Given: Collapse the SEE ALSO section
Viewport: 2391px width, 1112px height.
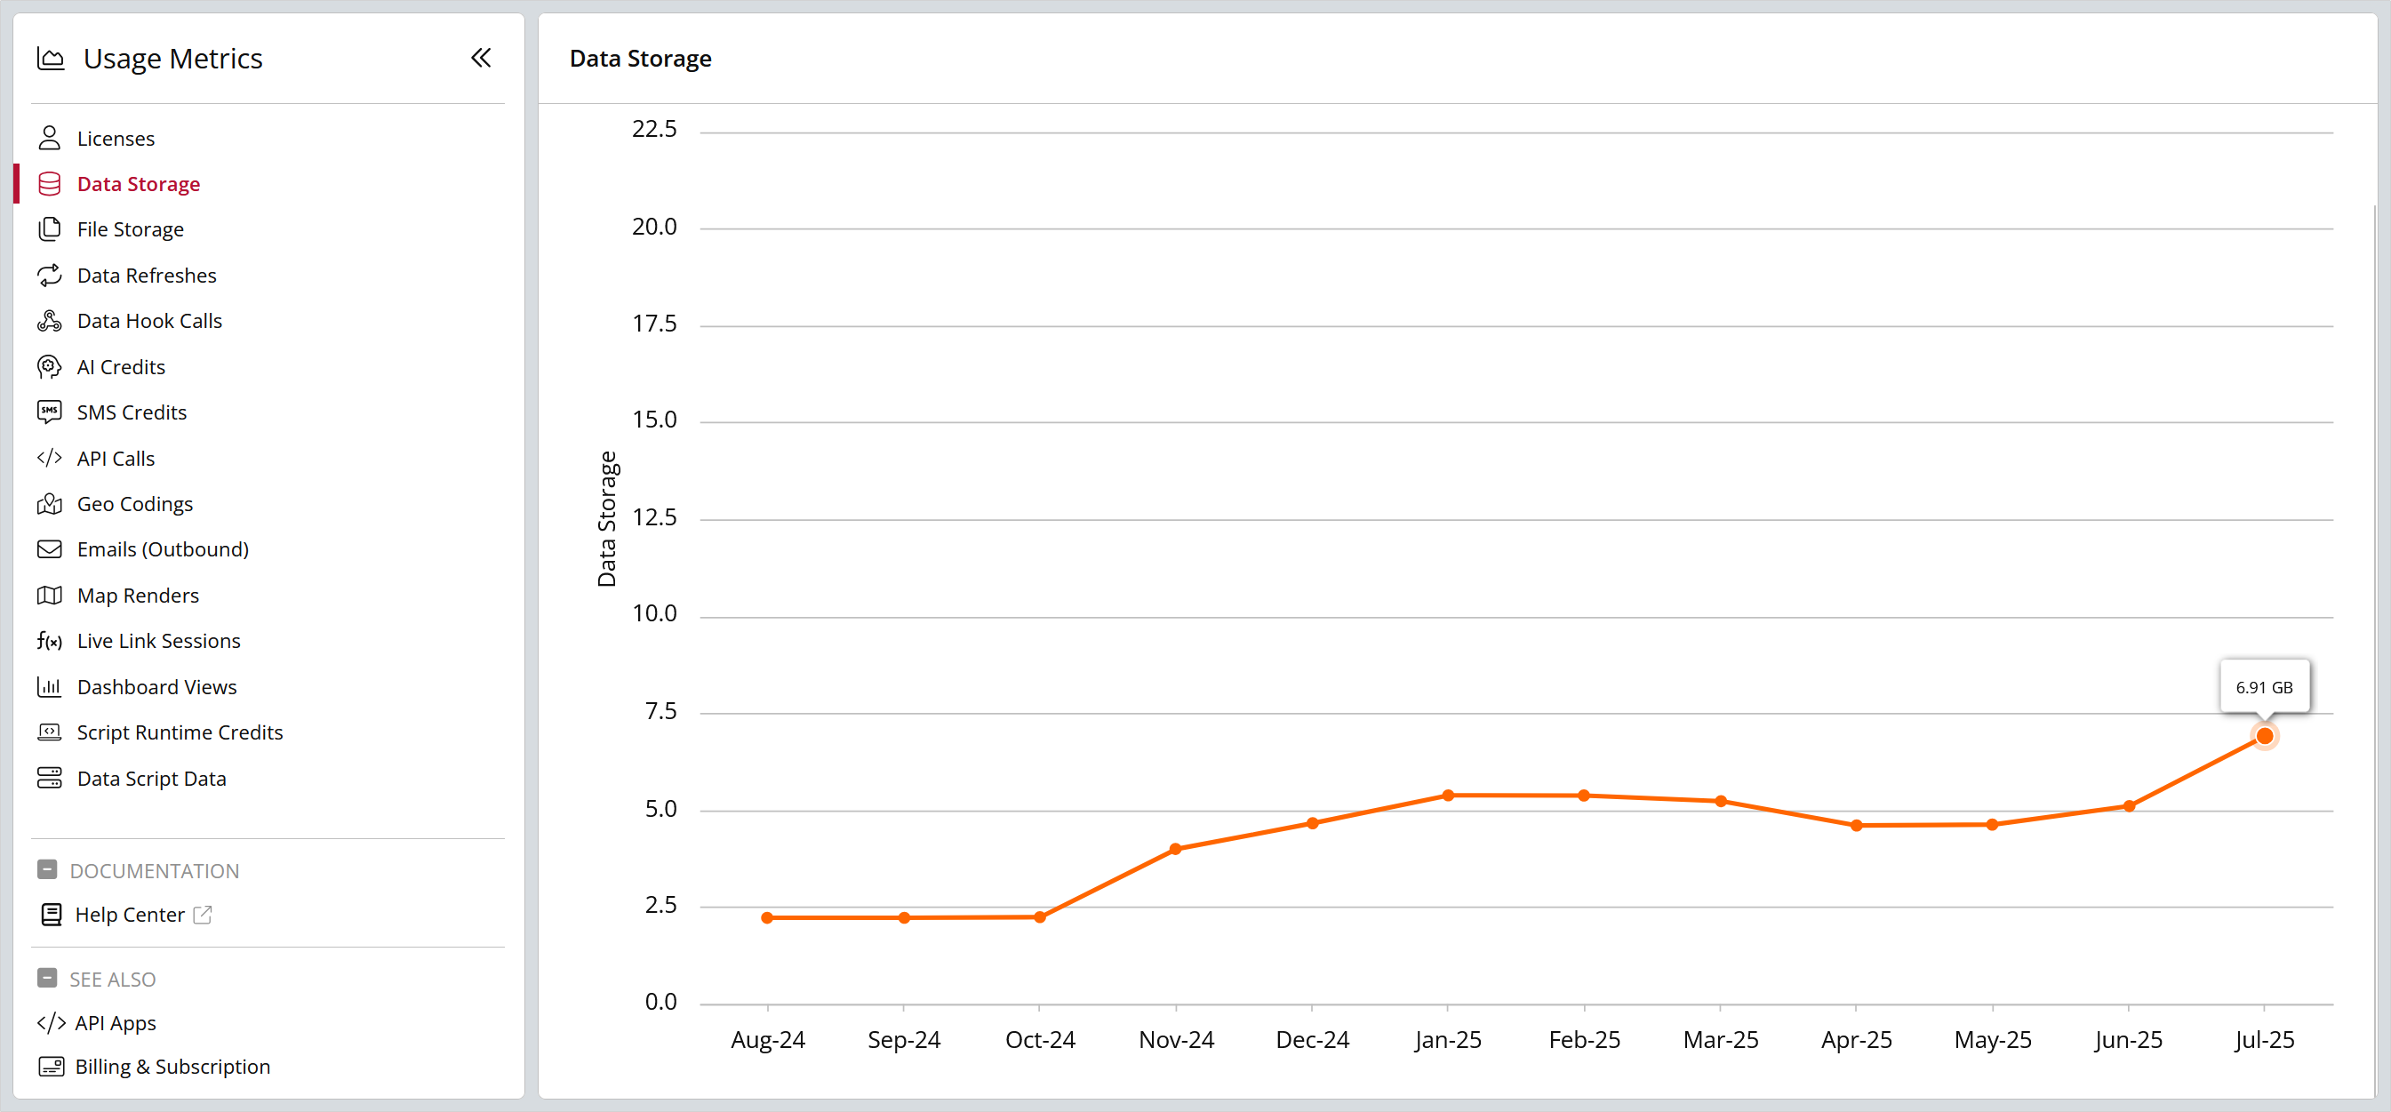Looking at the screenshot, I should pos(47,979).
